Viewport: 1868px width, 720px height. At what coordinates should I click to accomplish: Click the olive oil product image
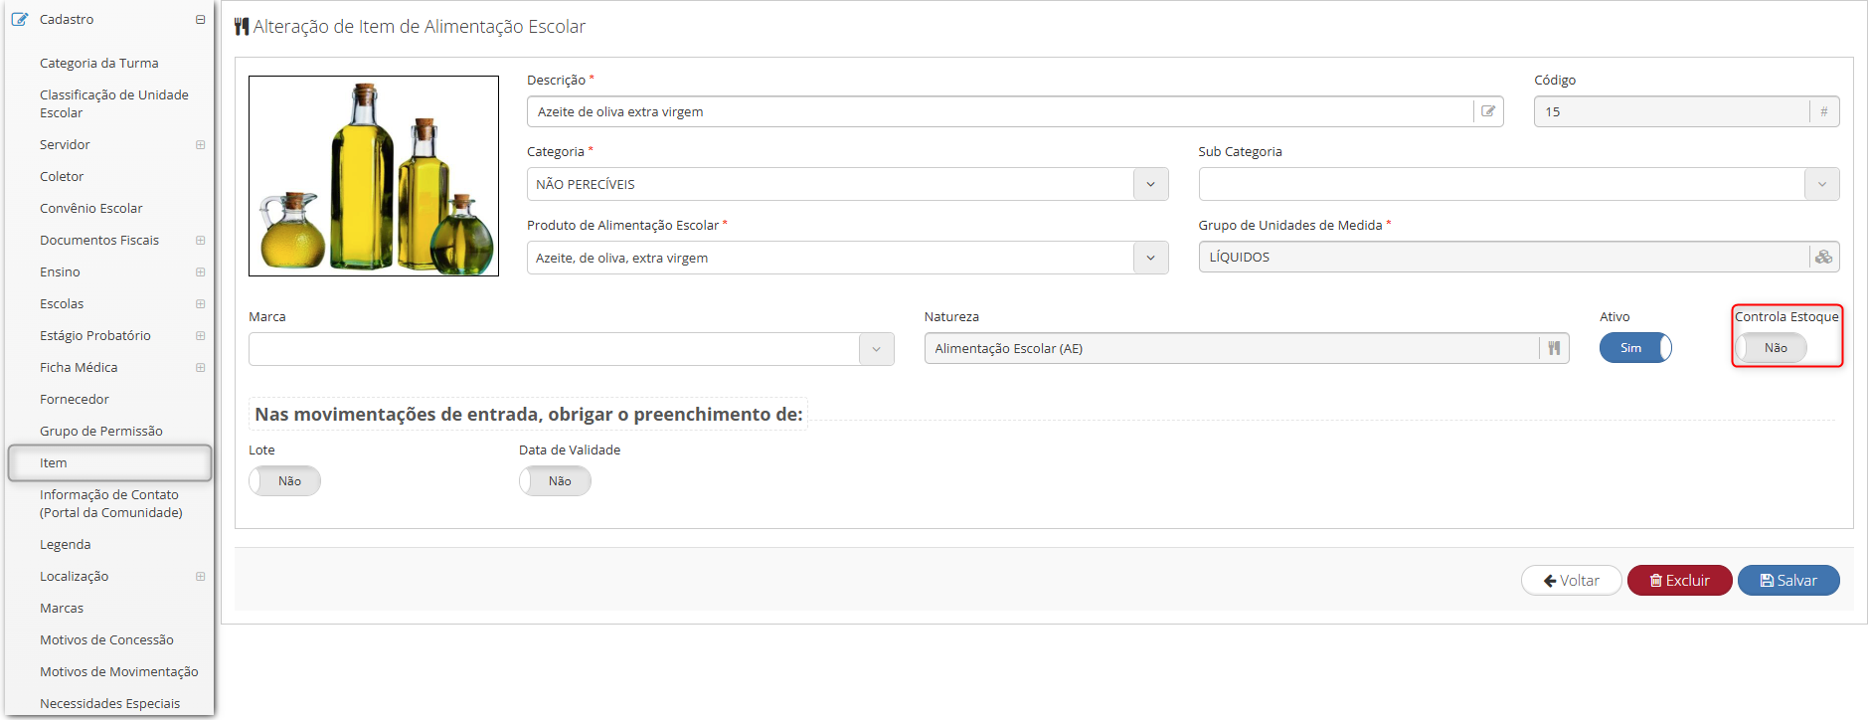click(374, 176)
